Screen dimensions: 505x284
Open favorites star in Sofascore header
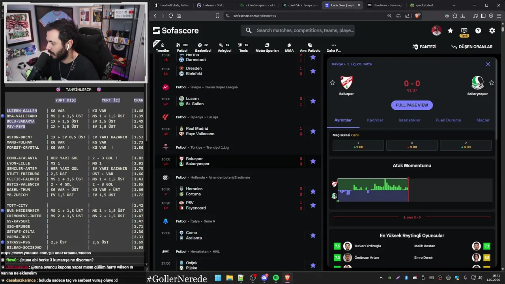pyautogui.click(x=450, y=30)
